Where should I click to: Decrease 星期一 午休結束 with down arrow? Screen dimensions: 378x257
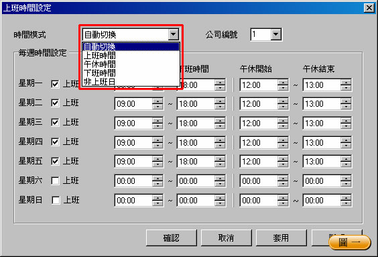click(x=346, y=88)
